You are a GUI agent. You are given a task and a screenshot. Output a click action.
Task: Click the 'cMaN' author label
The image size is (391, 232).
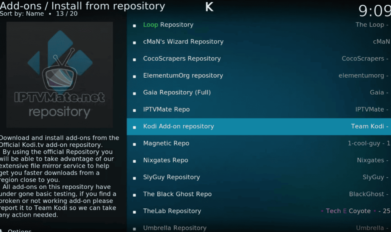[x=381, y=42]
